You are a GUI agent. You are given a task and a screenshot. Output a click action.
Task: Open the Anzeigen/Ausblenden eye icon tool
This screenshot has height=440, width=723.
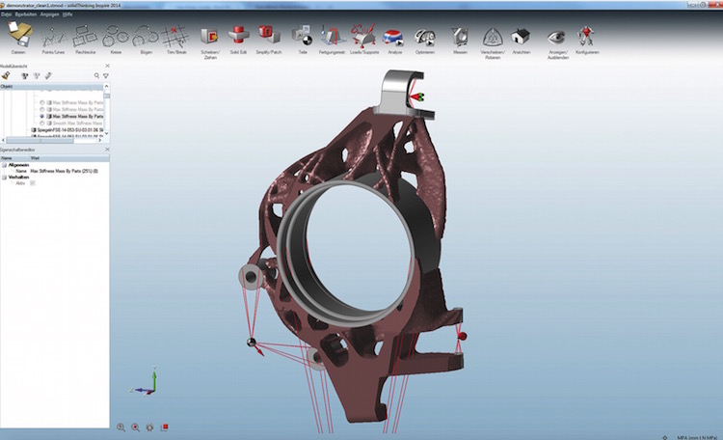556,37
